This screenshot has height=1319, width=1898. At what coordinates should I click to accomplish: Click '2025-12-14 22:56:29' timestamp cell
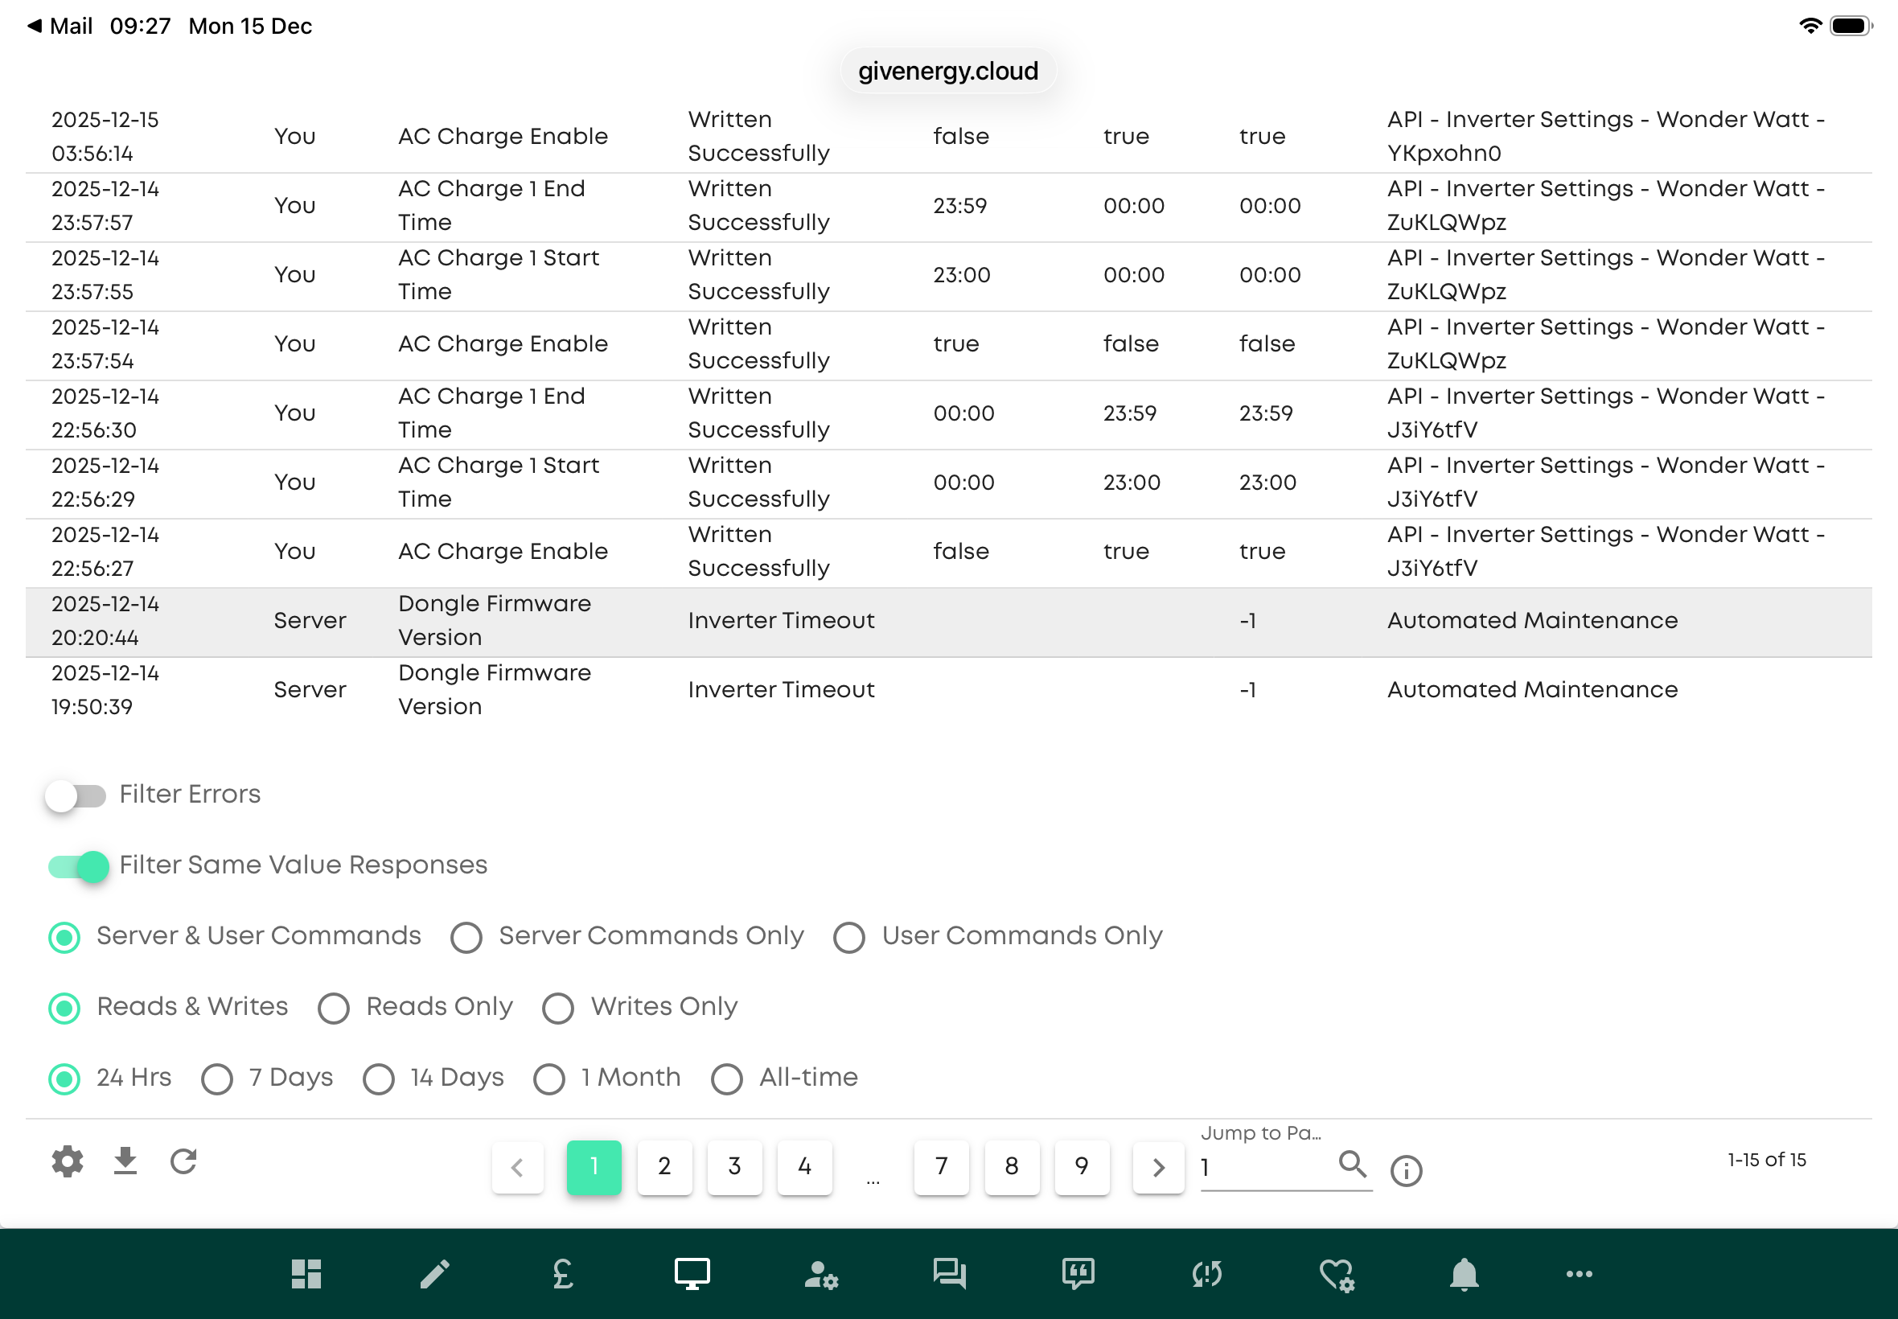[x=105, y=483]
